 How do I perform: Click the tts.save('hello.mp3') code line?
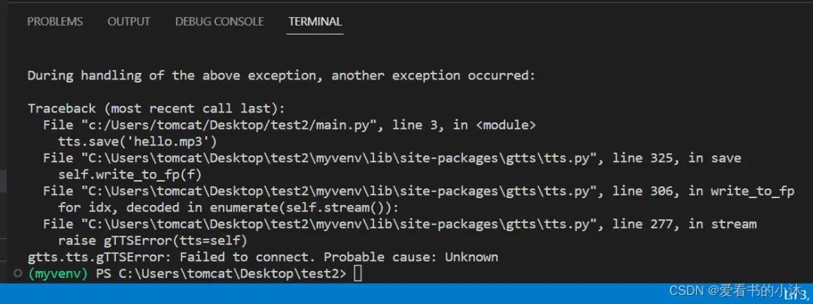click(132, 142)
